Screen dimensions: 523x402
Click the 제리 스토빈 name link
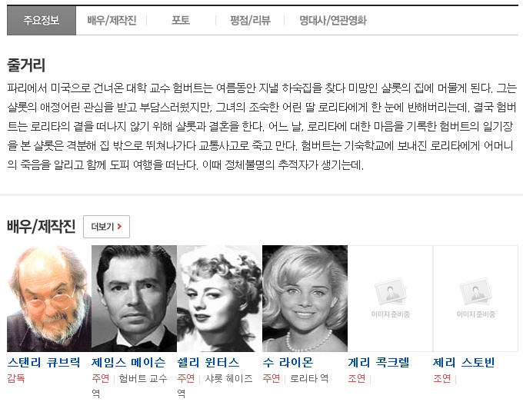point(464,363)
